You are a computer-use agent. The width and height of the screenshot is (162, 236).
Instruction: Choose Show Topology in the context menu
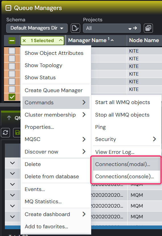click(43, 65)
